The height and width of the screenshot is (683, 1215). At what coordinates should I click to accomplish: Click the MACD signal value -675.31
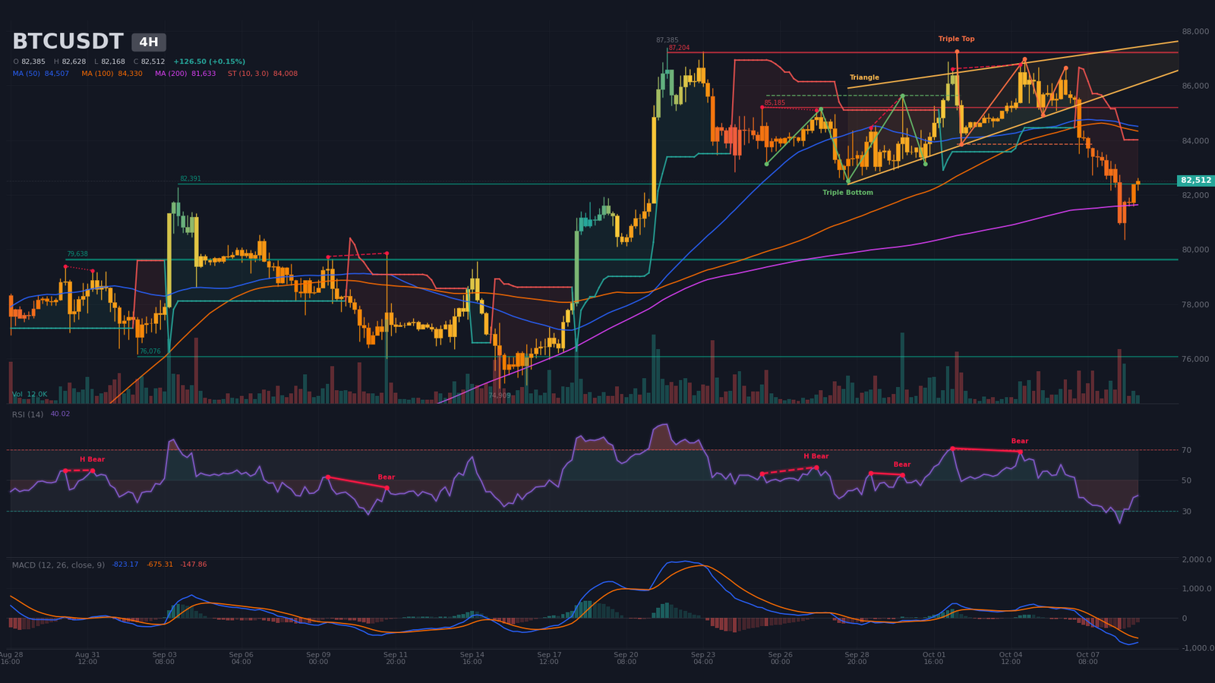tap(160, 565)
